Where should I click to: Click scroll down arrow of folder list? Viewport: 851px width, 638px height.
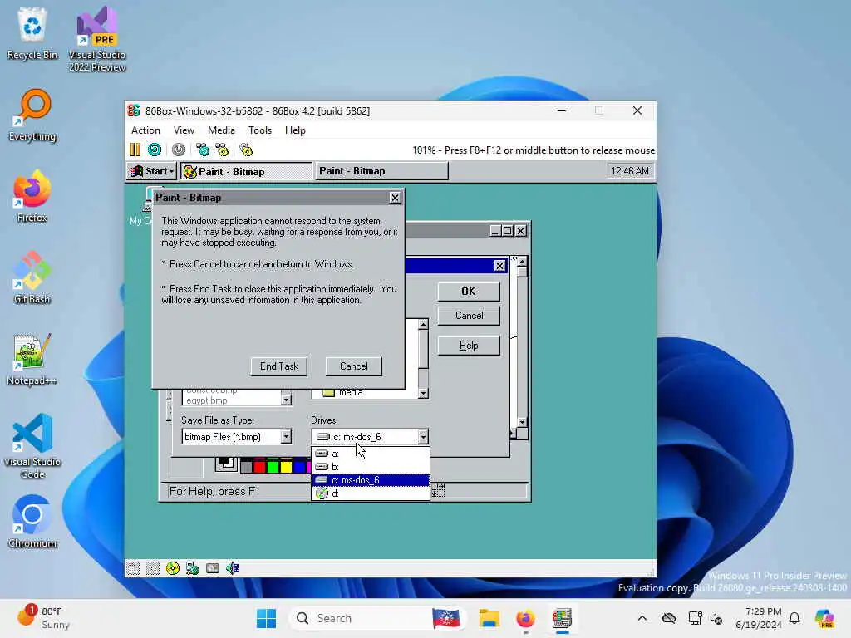pos(423,393)
